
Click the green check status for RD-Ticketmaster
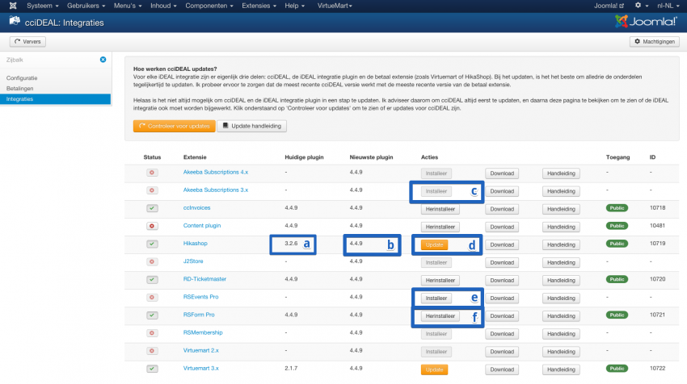[152, 279]
